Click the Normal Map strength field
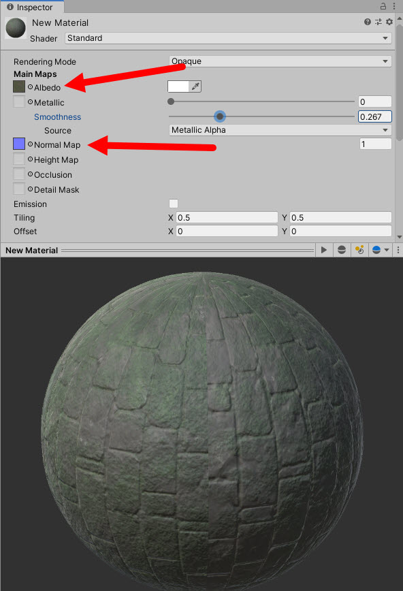Viewport: 403px width, 591px height. 375,144
